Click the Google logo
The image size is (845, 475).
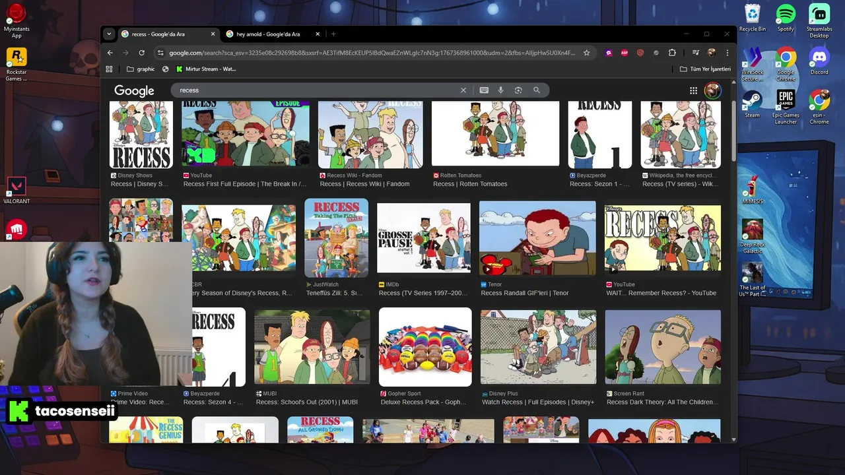134,90
